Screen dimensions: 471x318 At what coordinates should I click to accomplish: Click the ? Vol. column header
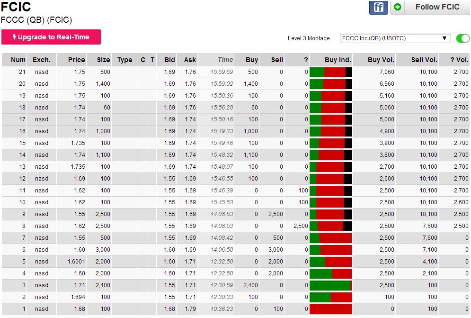tap(454, 60)
